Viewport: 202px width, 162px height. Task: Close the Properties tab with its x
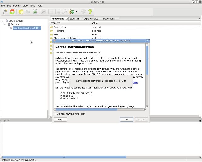pyautogui.click(x=67, y=19)
